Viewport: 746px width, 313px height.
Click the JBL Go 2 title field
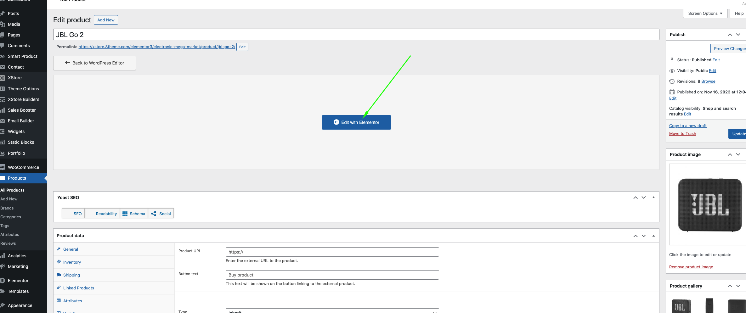click(356, 35)
